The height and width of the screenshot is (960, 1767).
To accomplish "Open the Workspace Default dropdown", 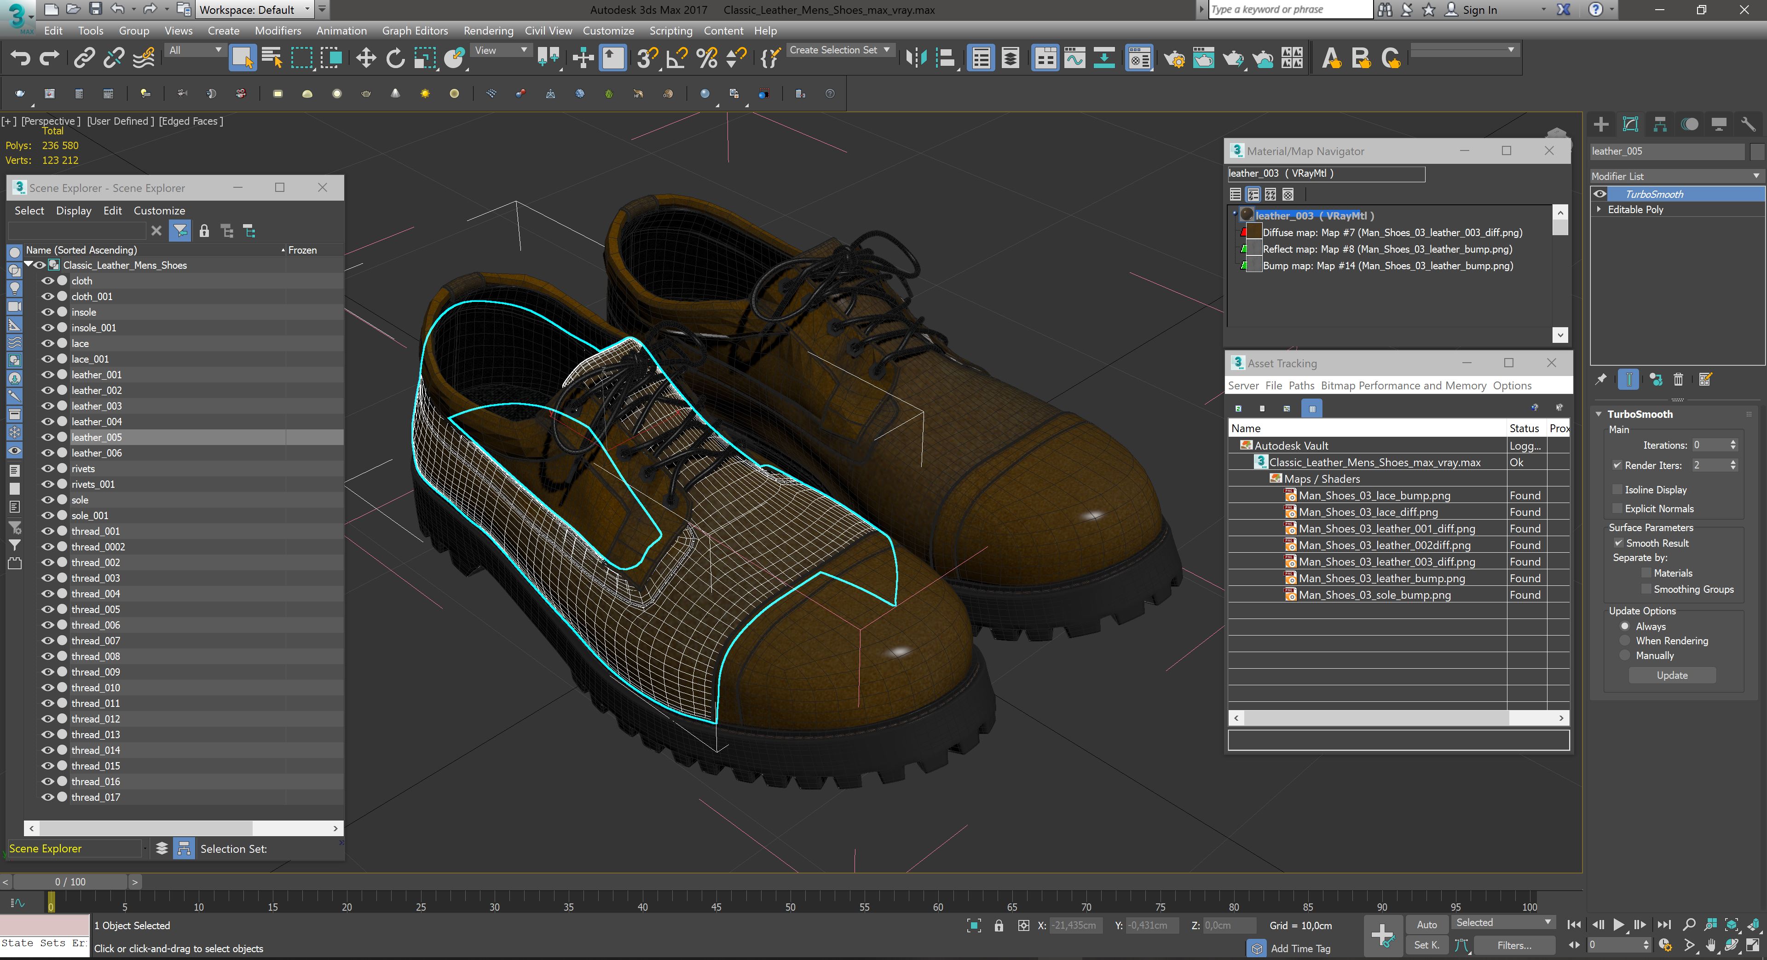I will pyautogui.click(x=254, y=10).
